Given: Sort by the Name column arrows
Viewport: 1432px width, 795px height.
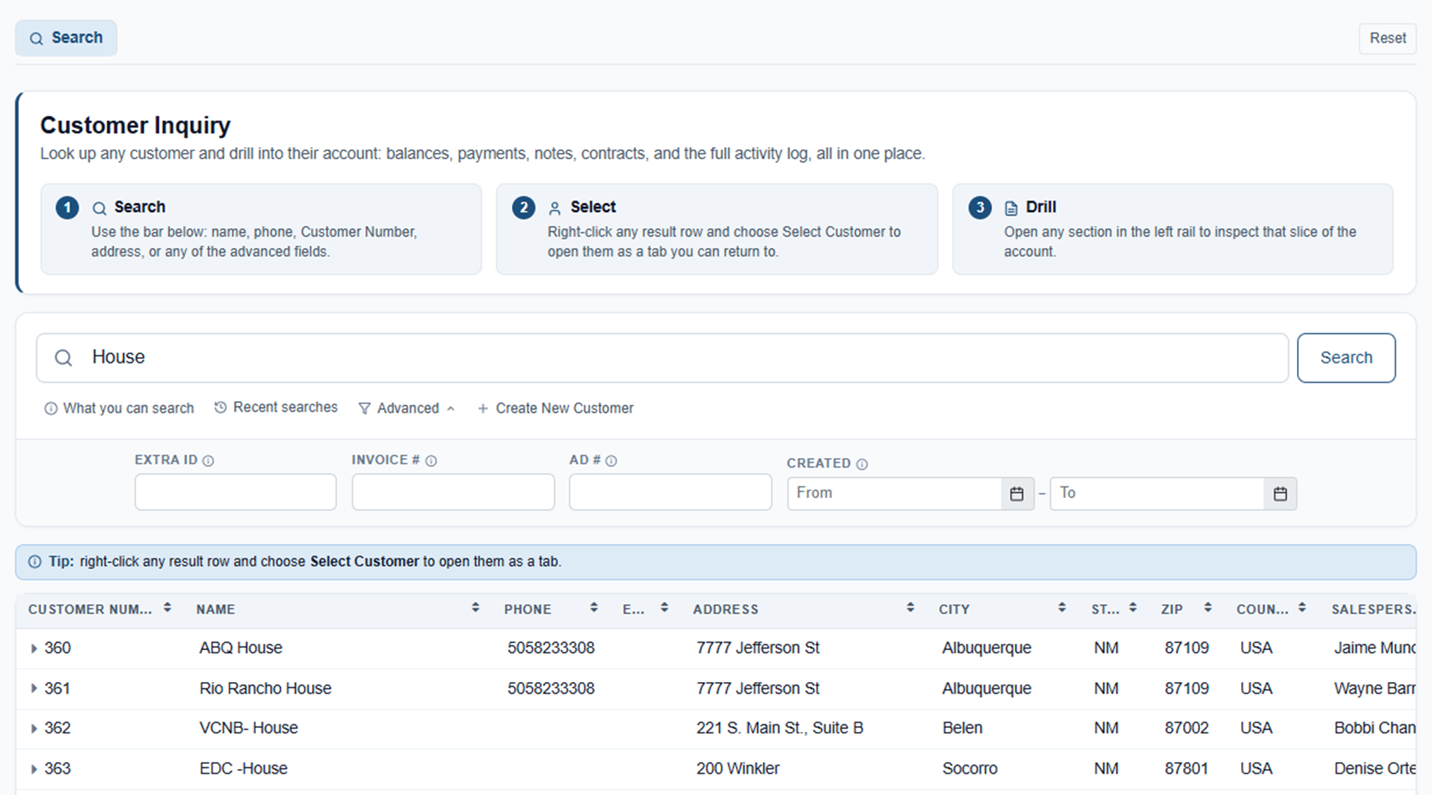Looking at the screenshot, I should click(x=475, y=608).
